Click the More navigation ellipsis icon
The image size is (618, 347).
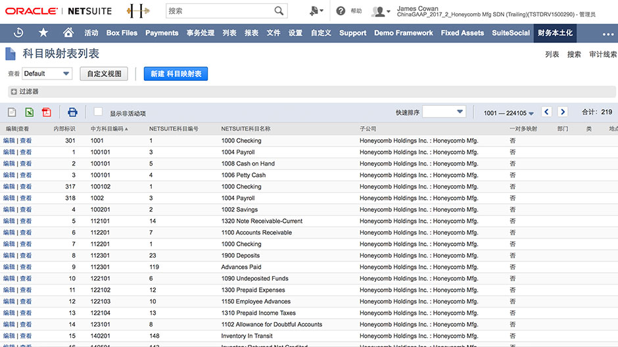(608, 34)
